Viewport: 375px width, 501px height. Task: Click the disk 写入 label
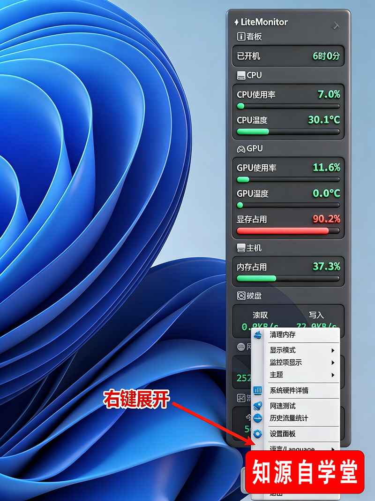coord(316,315)
